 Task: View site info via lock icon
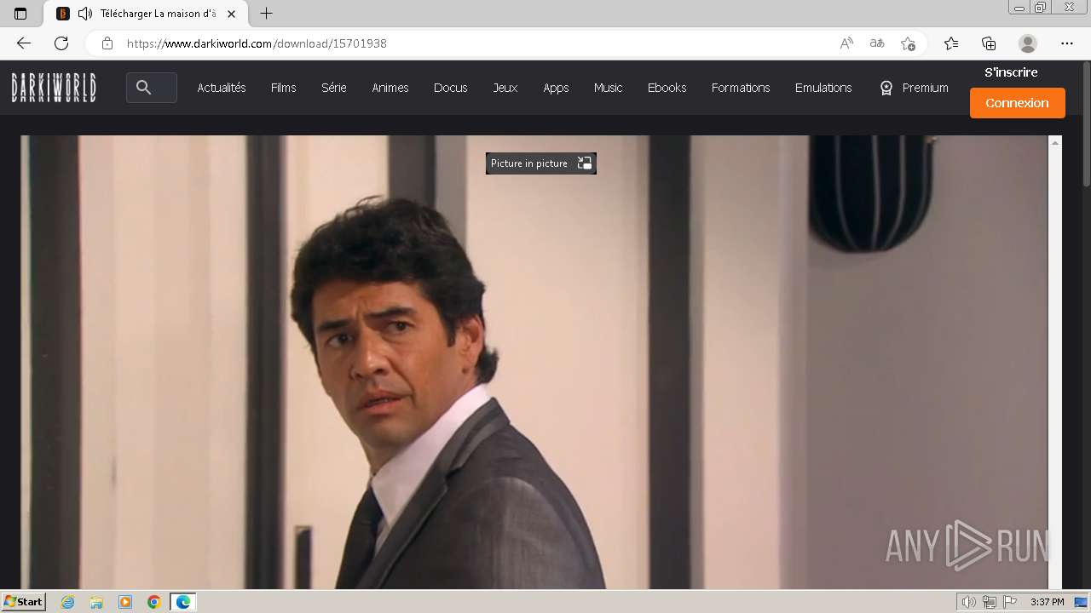click(107, 43)
